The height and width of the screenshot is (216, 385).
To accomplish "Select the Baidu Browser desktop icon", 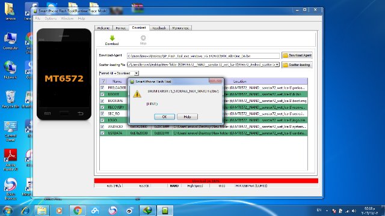I will click(x=10, y=189).
